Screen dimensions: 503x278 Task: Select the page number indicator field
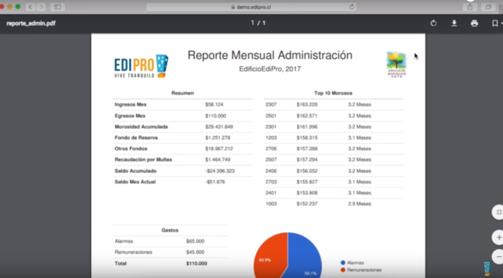tap(257, 23)
